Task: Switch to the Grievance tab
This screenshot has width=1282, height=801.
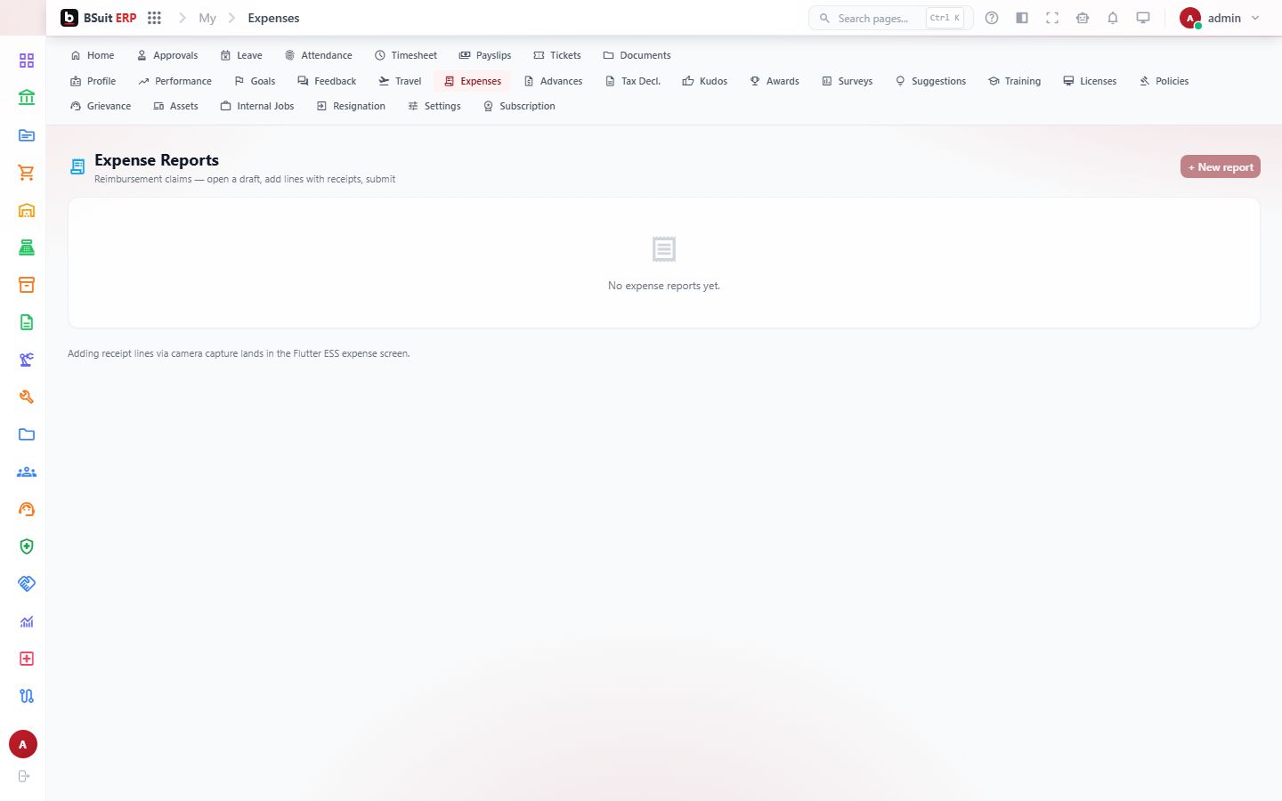Action: (x=101, y=106)
